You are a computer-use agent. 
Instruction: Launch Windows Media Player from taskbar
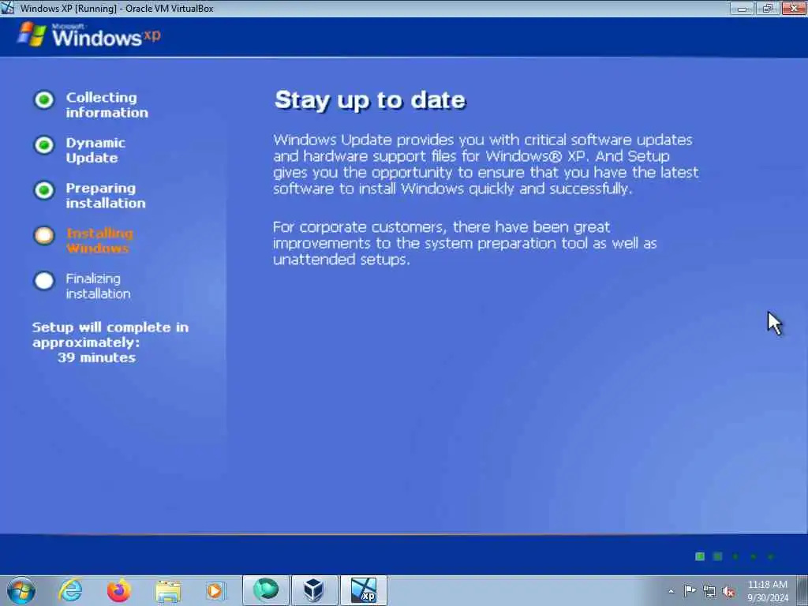coord(215,590)
